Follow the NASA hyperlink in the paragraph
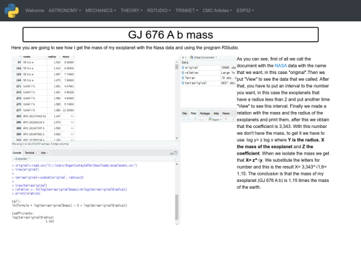361x270 pixels. coord(281,65)
